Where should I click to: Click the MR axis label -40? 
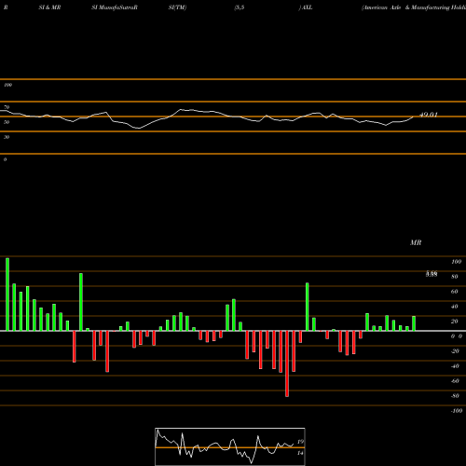455,366
